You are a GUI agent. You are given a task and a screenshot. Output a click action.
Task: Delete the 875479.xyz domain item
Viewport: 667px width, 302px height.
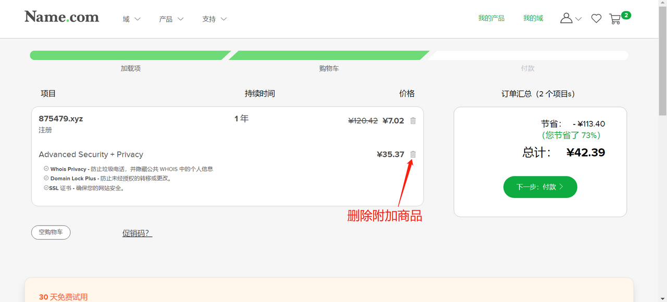coord(413,121)
